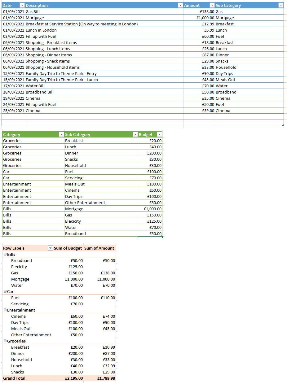Select the Mortgage row label in pivot table

pos(20,279)
